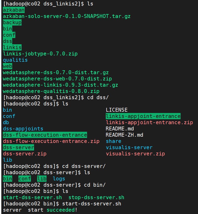The image size is (198, 214).
Task: Click azkaban-solo-server-0.1.0-SNAPSHOT.tar.gz file name
Action: [x=67, y=16]
